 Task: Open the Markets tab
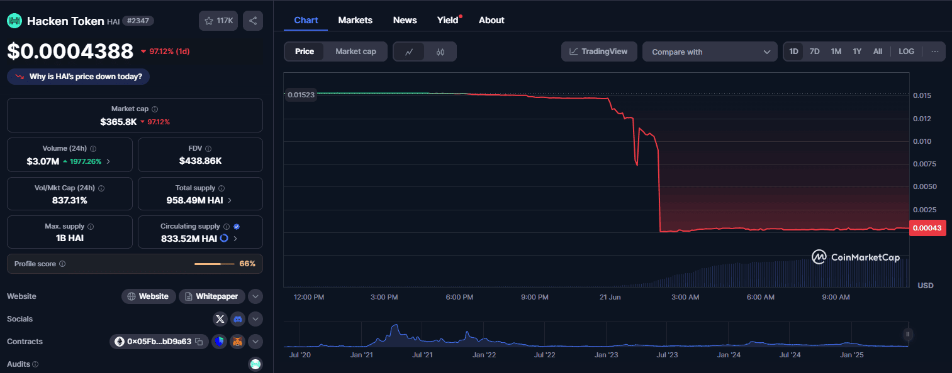coord(356,20)
